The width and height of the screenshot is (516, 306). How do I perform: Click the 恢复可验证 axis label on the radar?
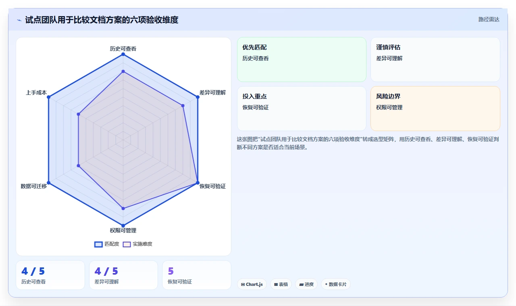tap(212, 186)
